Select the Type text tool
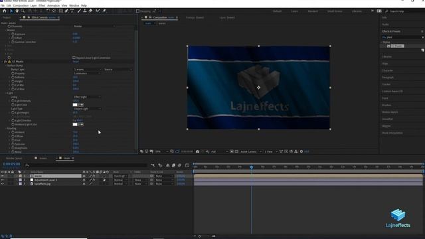Screen dimensions: 425x239 tap(72, 11)
